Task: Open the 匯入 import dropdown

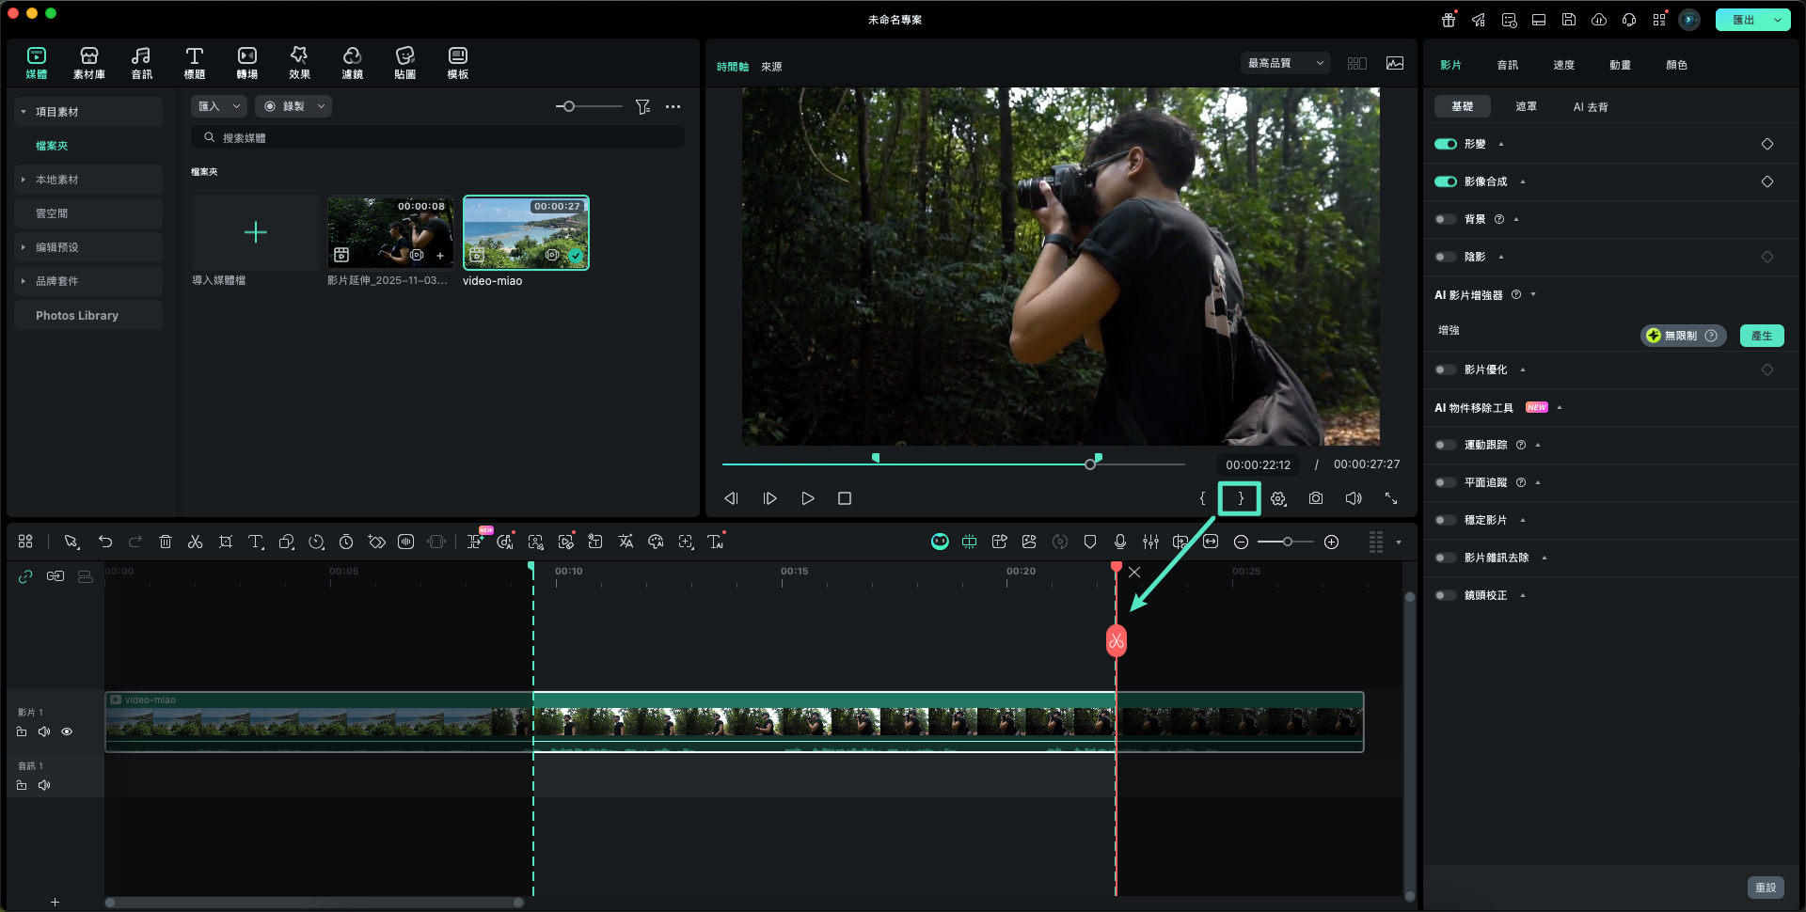Action: coord(218,106)
